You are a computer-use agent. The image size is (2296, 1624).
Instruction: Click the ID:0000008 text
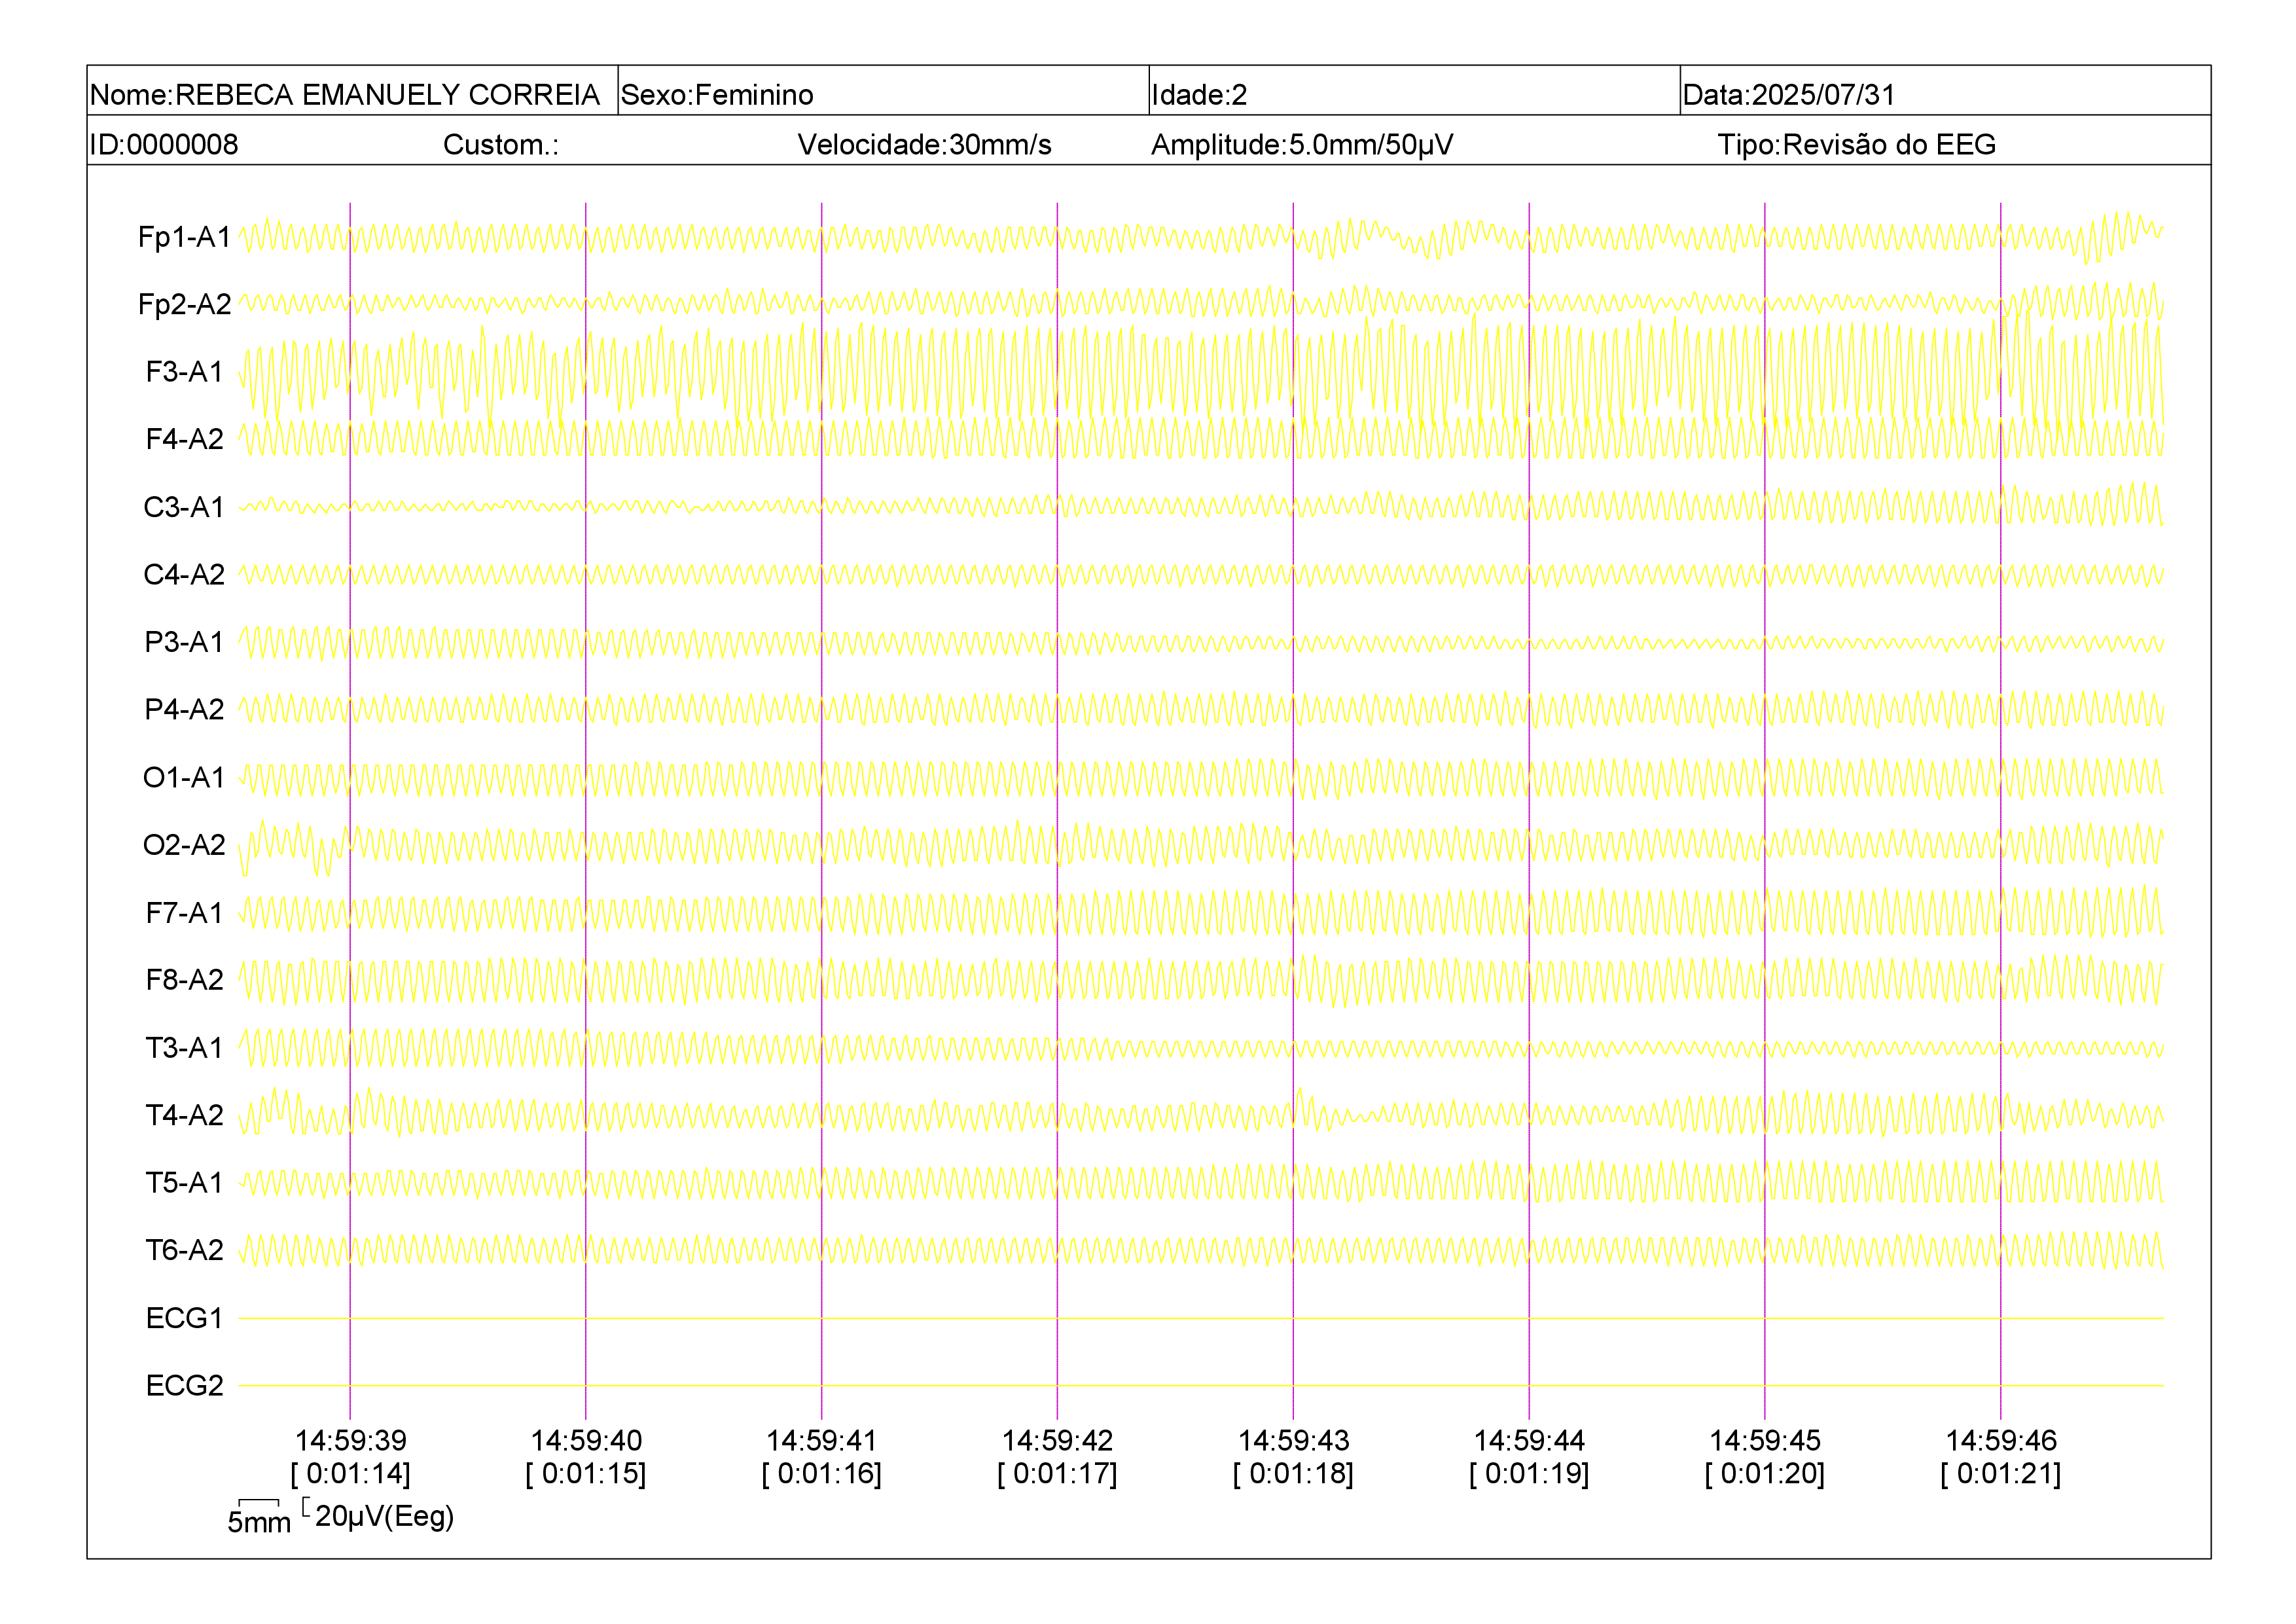point(164,145)
